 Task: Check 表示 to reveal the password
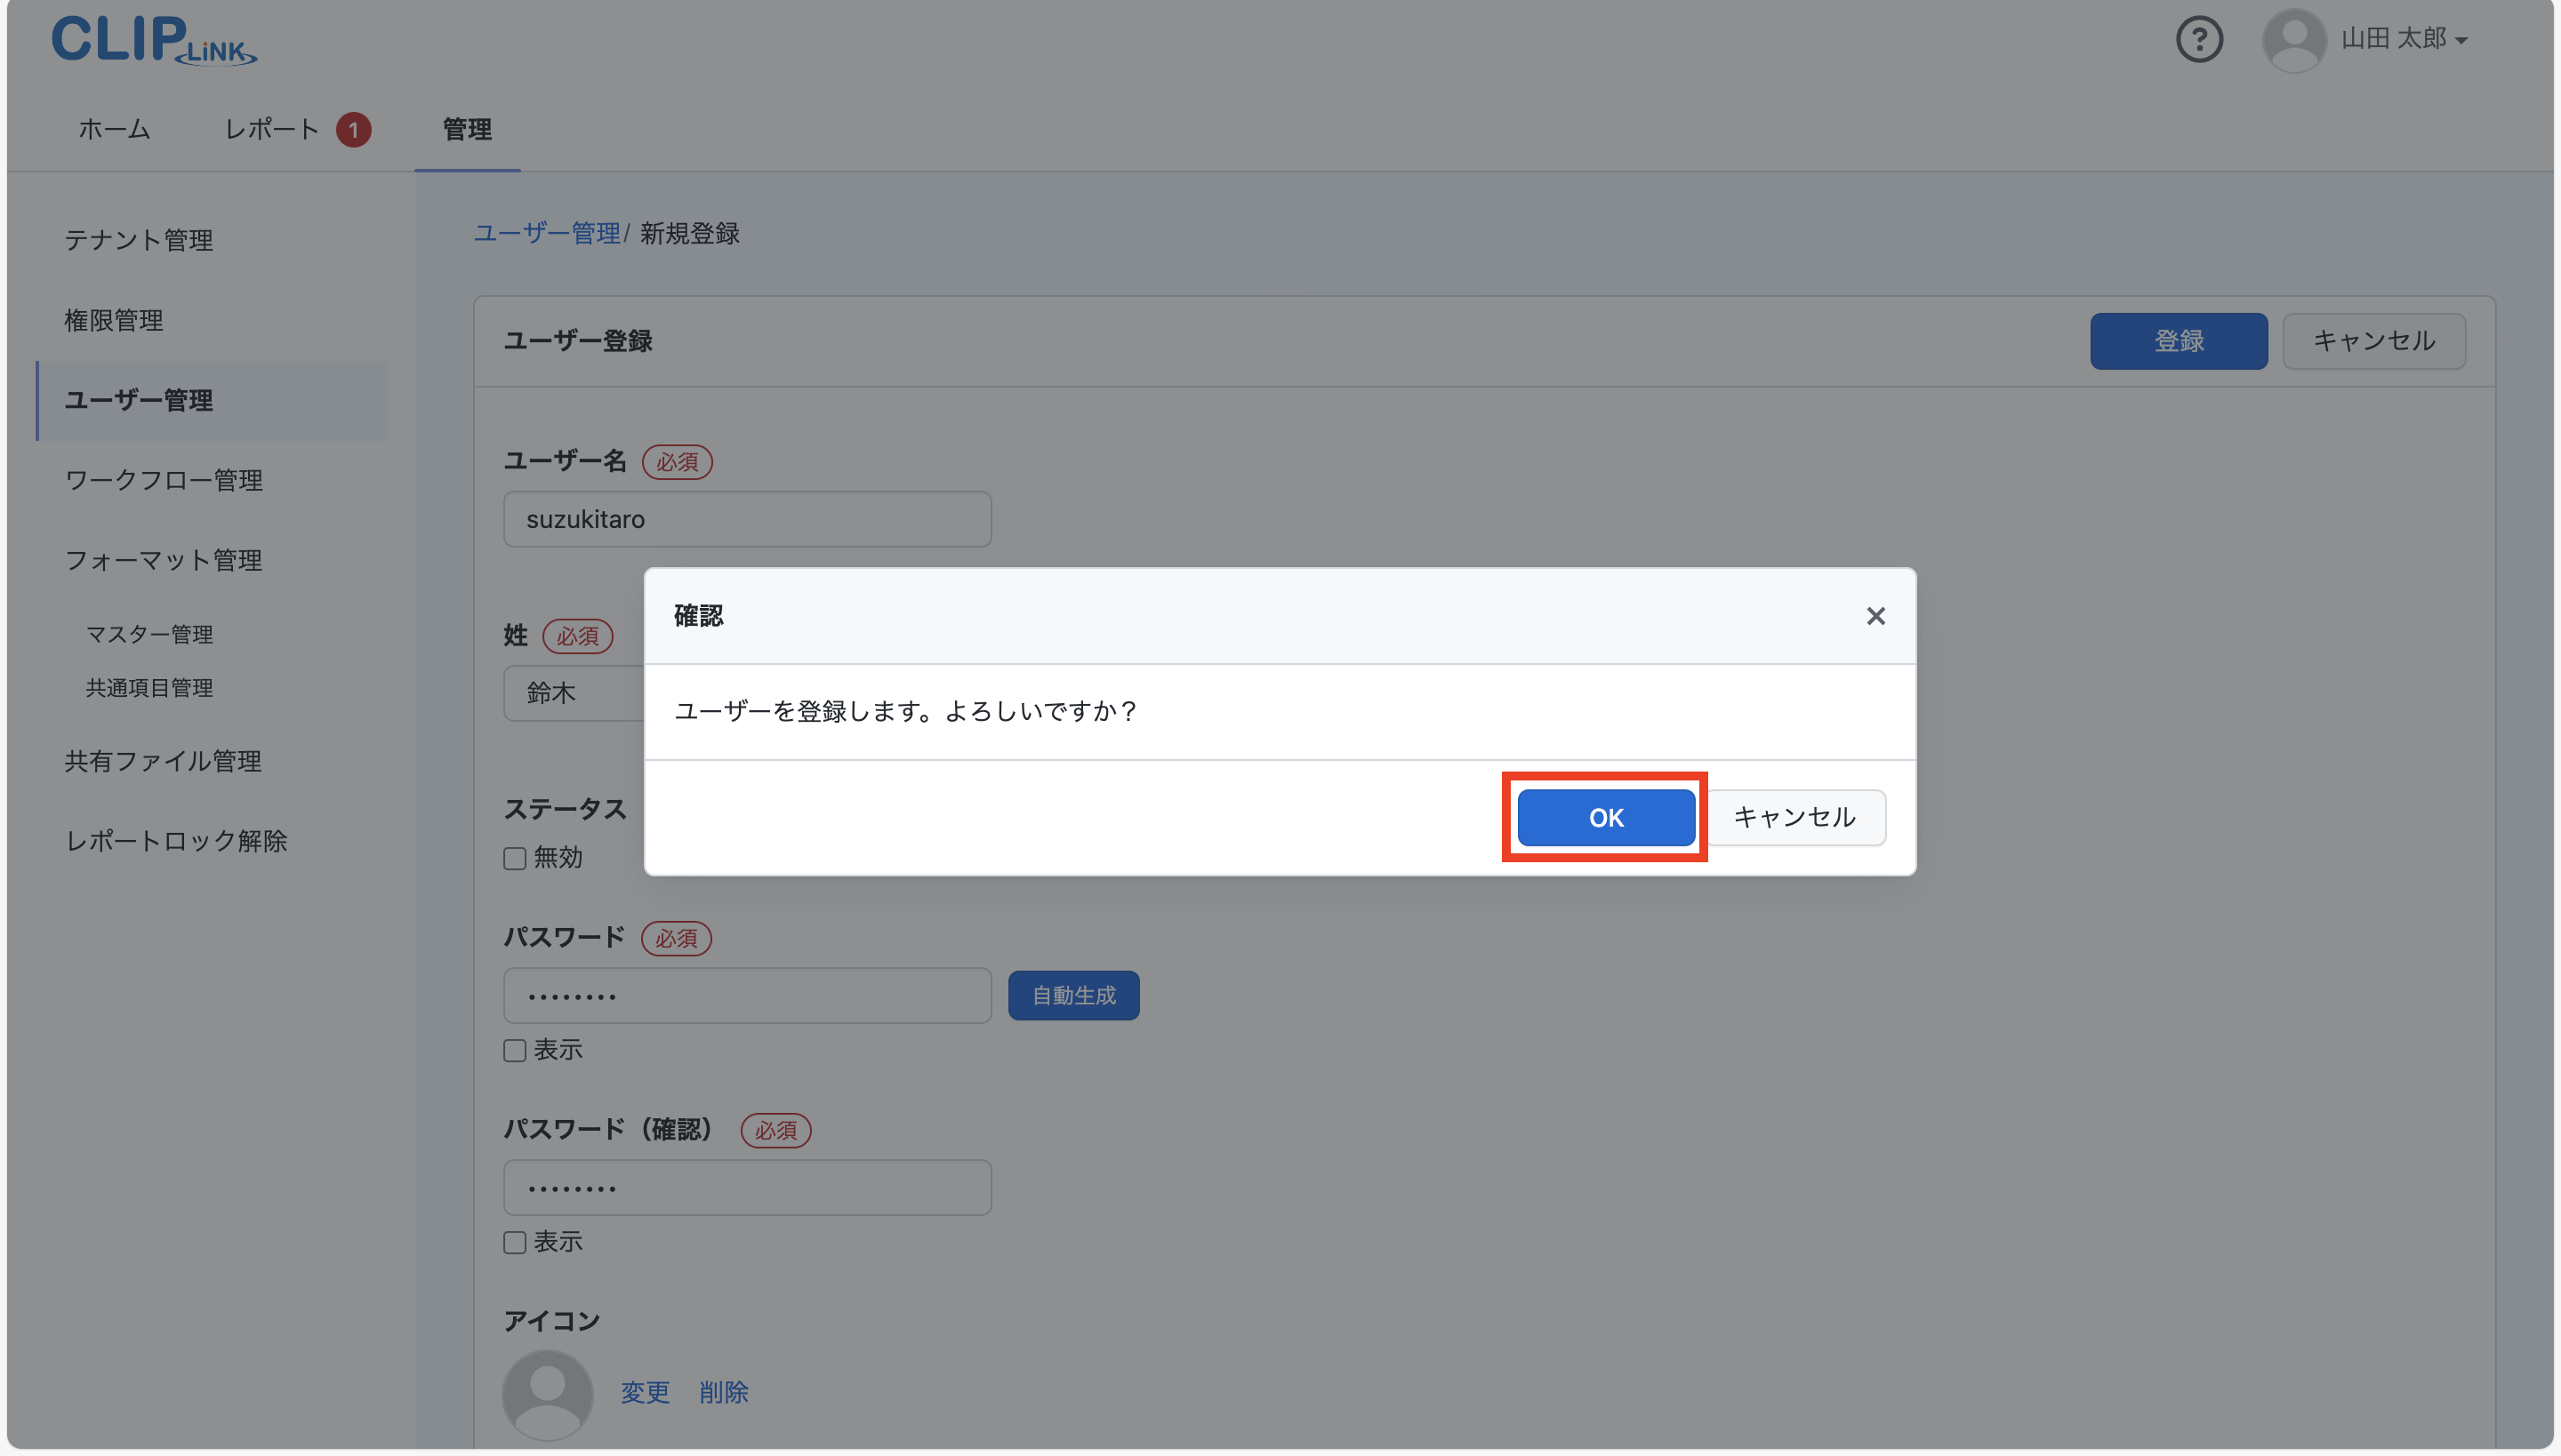(x=514, y=1050)
